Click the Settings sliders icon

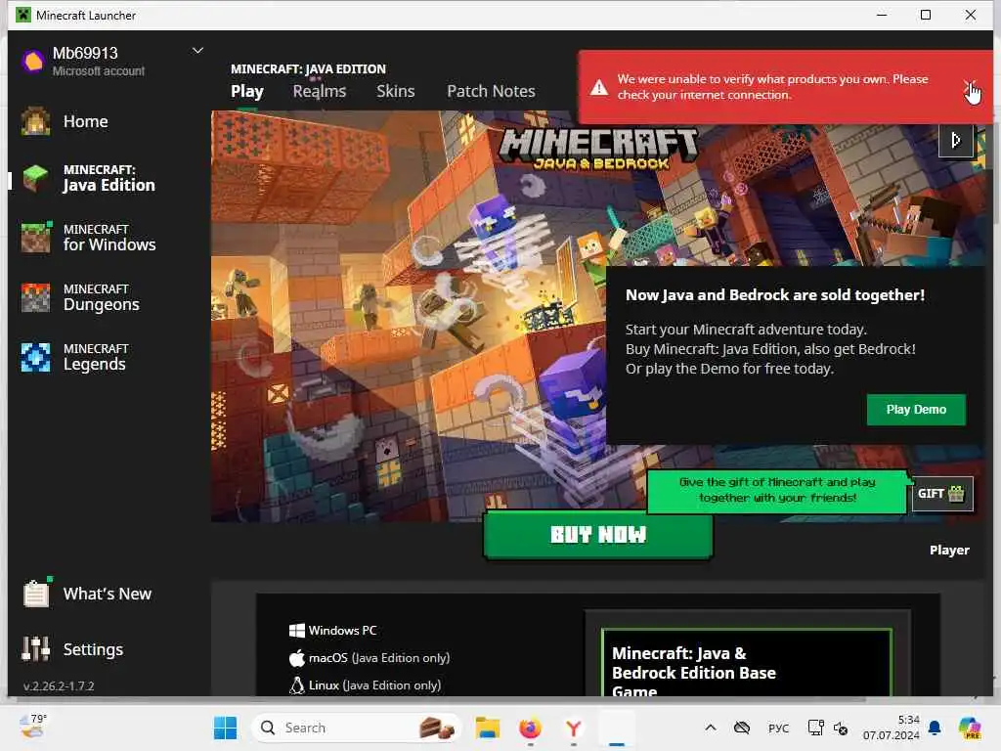click(x=36, y=649)
